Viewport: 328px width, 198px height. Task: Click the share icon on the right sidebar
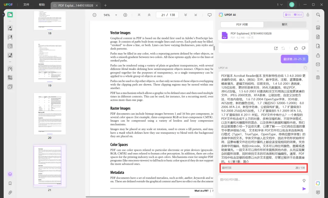click(x=318, y=56)
